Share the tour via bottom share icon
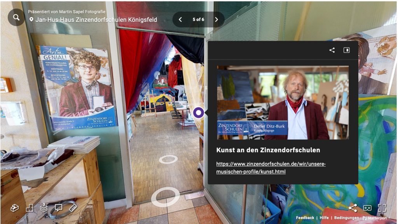398x224 pixels. tap(353, 208)
